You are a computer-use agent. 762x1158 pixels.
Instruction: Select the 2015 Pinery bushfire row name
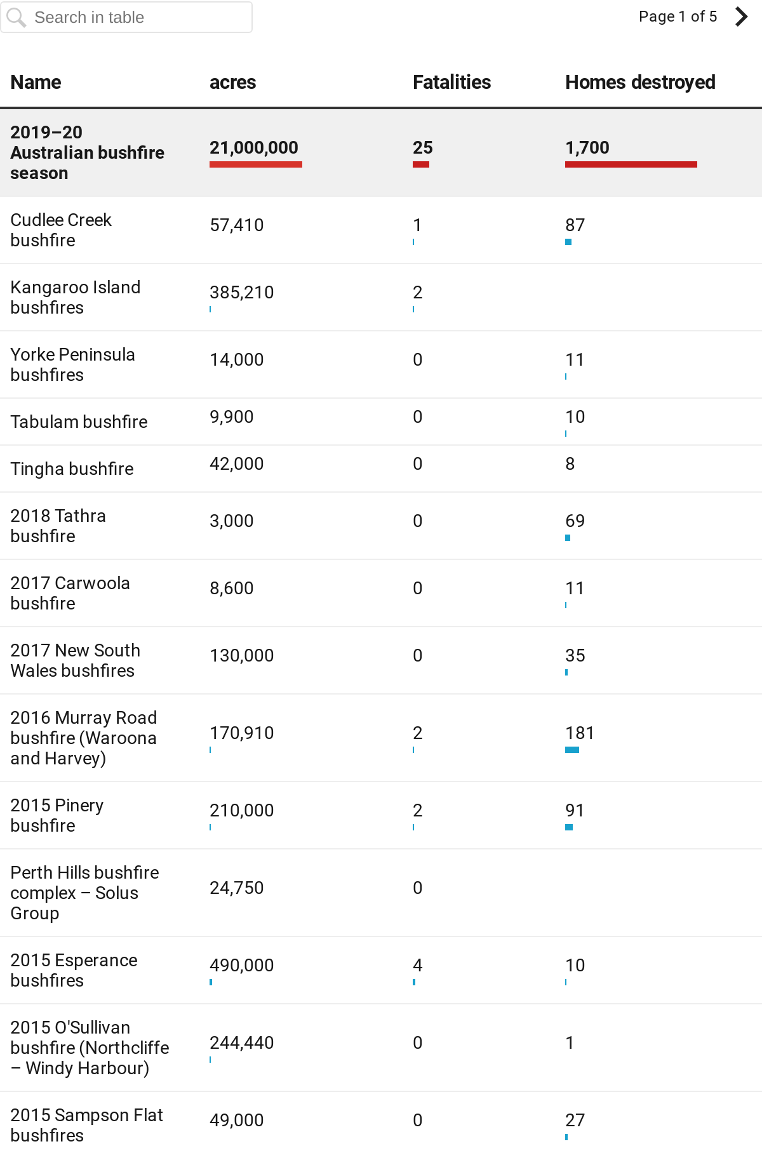click(x=57, y=815)
